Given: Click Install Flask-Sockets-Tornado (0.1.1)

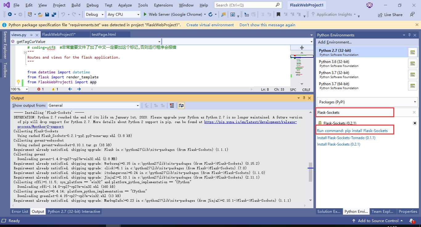Looking at the screenshot, I should [346, 138].
